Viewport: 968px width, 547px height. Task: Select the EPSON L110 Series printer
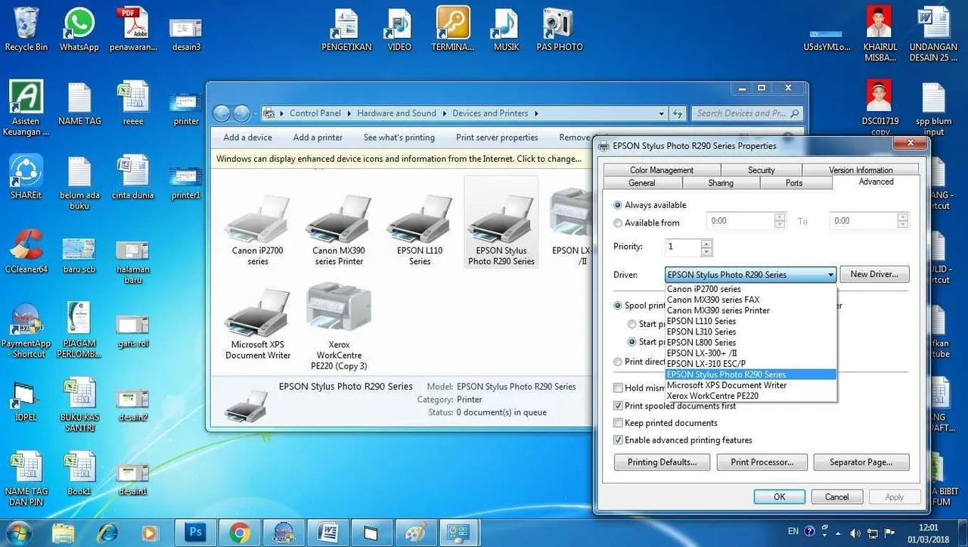tap(420, 231)
